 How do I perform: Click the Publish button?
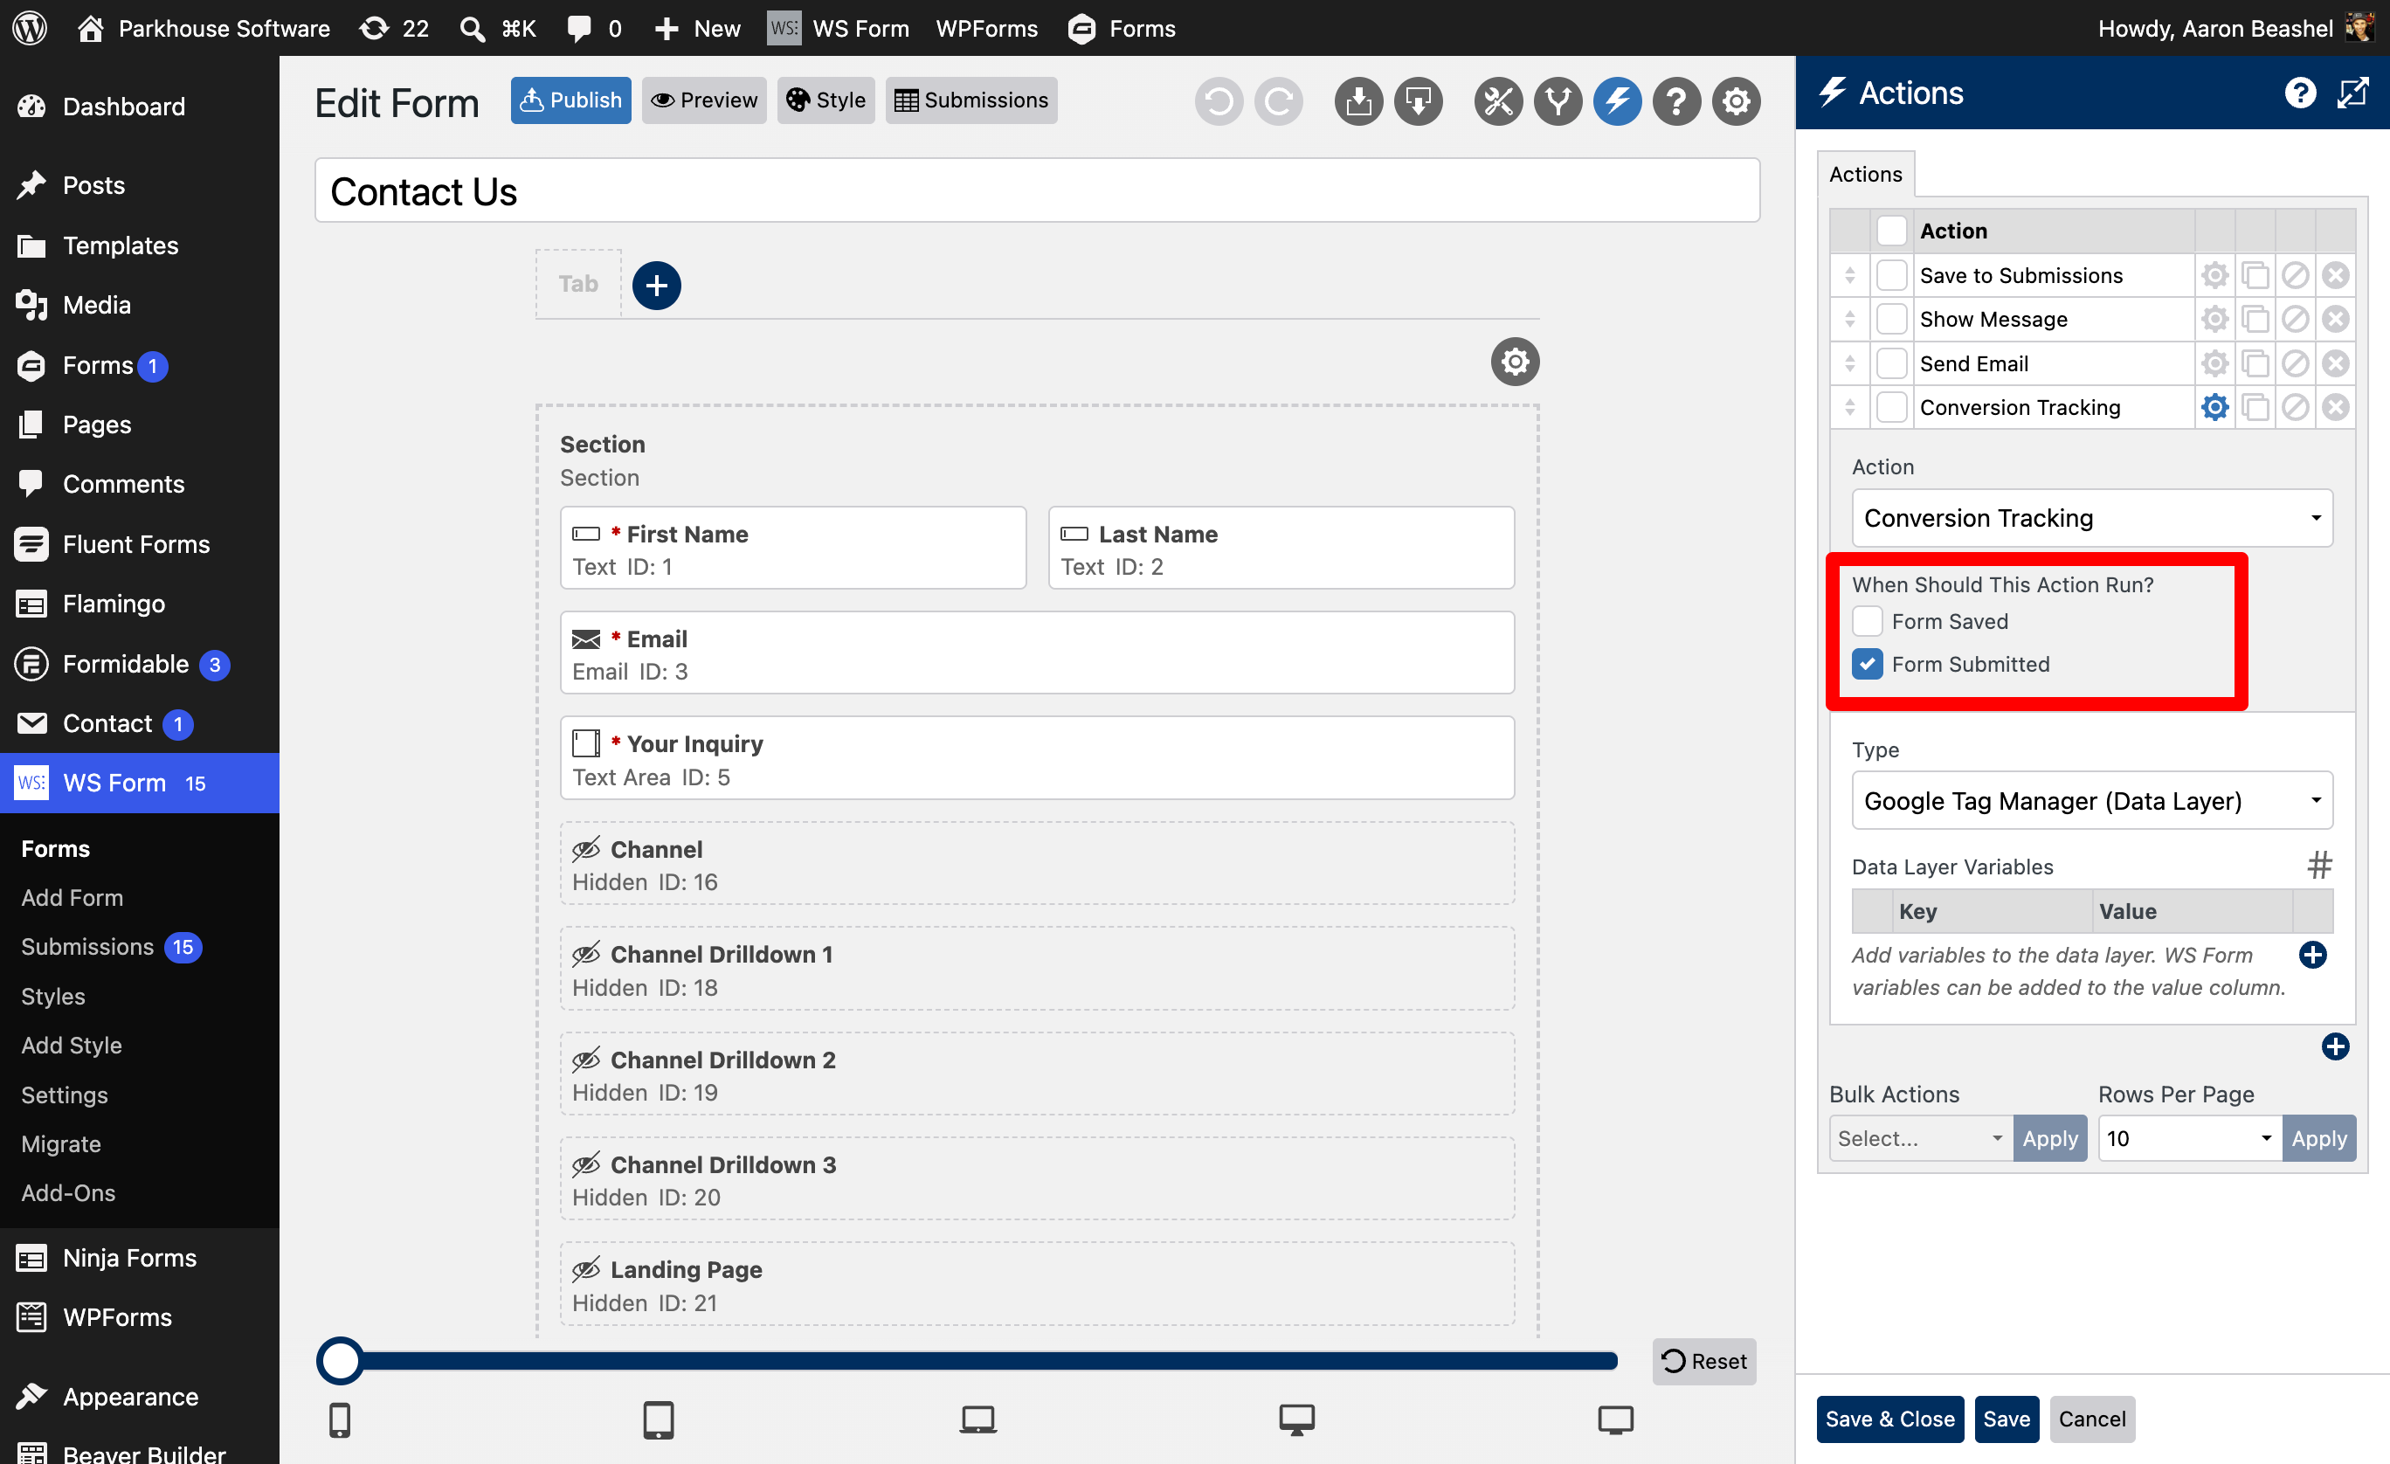tap(570, 100)
